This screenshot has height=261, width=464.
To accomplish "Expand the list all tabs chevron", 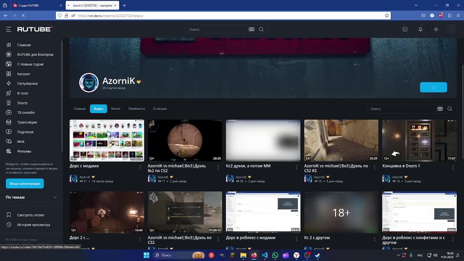I will (416, 5).
